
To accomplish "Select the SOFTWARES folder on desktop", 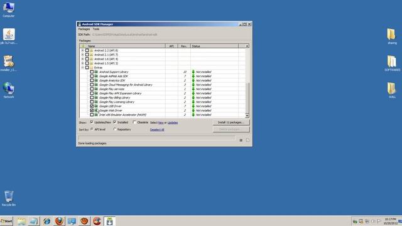I will pyautogui.click(x=392, y=63).
